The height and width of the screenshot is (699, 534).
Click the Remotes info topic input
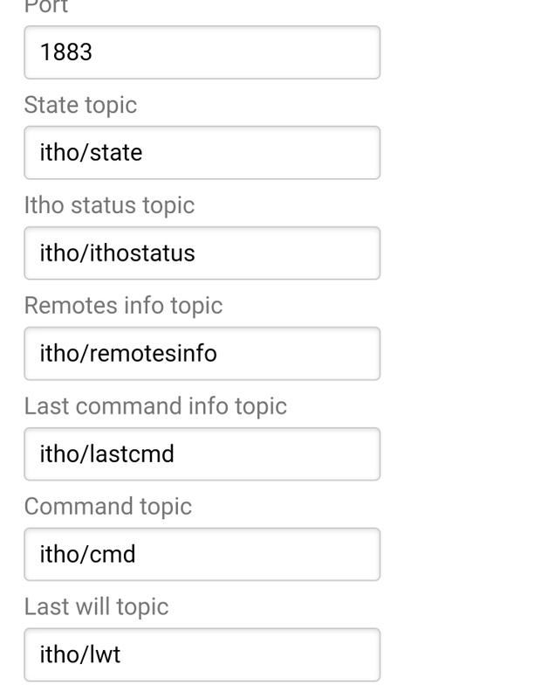click(202, 354)
